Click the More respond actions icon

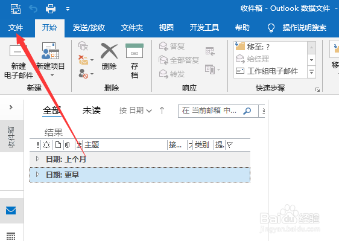point(210,69)
